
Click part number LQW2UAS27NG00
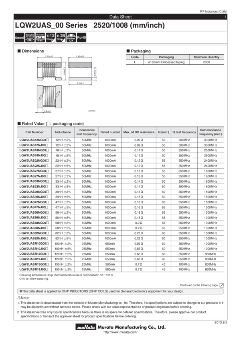pos(34,171)
